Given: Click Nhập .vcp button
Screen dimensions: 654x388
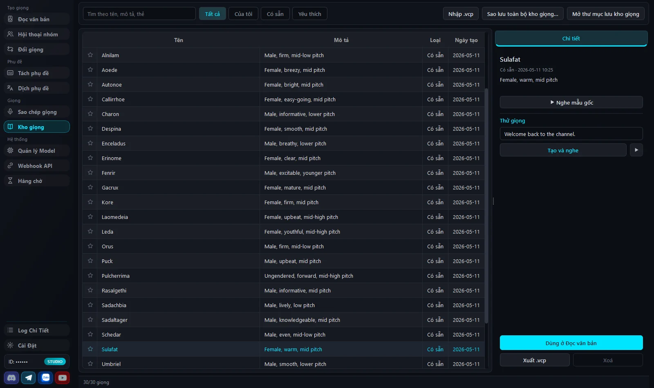Looking at the screenshot, I should [x=461, y=14].
